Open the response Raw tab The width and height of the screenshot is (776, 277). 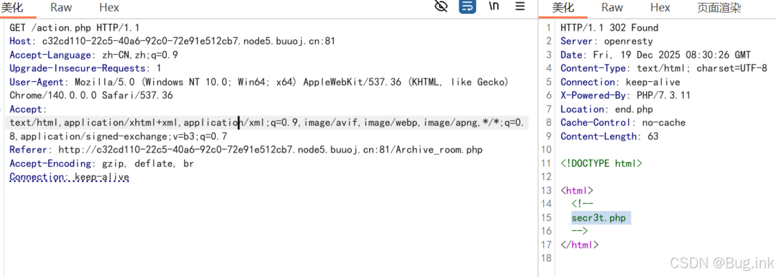(612, 7)
